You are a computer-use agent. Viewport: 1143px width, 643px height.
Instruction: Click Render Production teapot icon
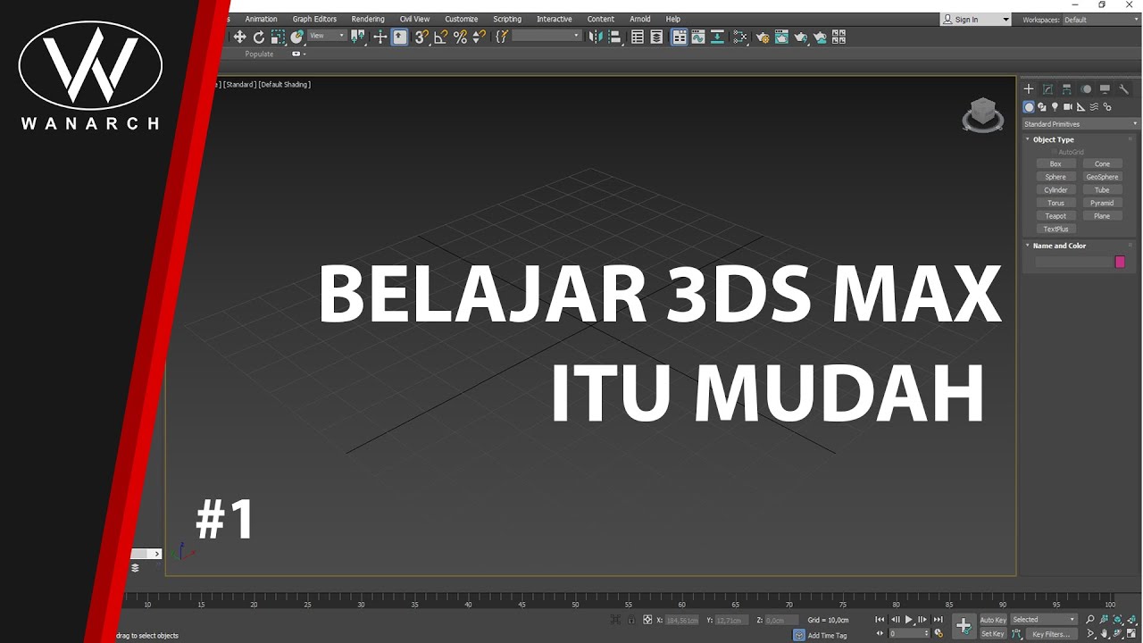pos(801,37)
